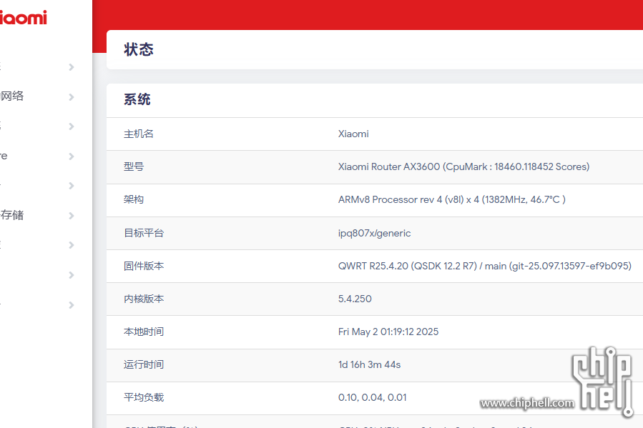643x428 pixels.
Task: Select the hostname value Xiaomi
Action: tap(353, 134)
